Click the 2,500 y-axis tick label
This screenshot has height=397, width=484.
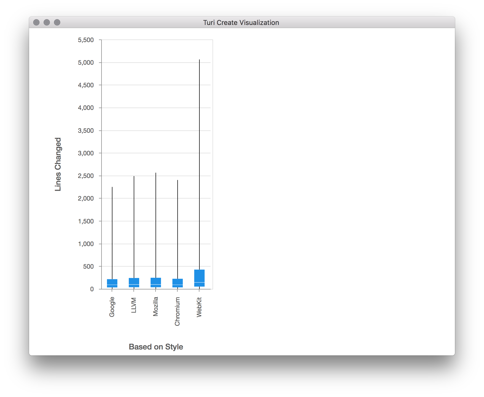click(x=86, y=176)
